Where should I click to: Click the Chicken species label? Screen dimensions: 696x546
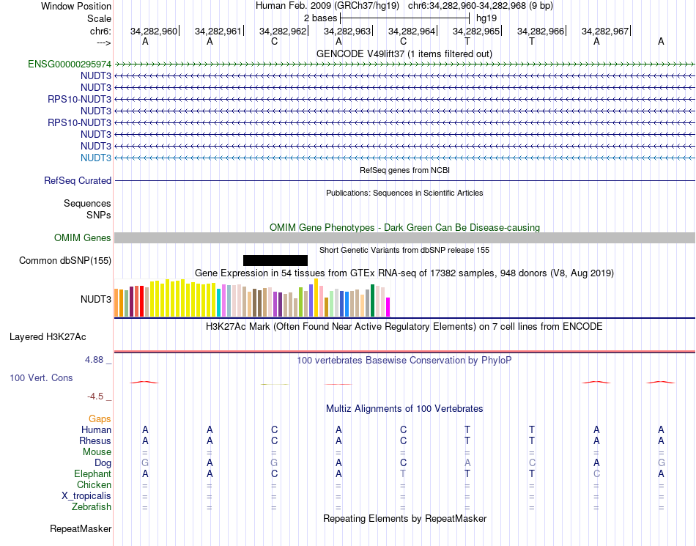(x=94, y=484)
